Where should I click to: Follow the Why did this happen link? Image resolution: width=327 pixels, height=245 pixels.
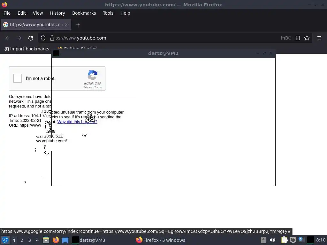(77, 122)
